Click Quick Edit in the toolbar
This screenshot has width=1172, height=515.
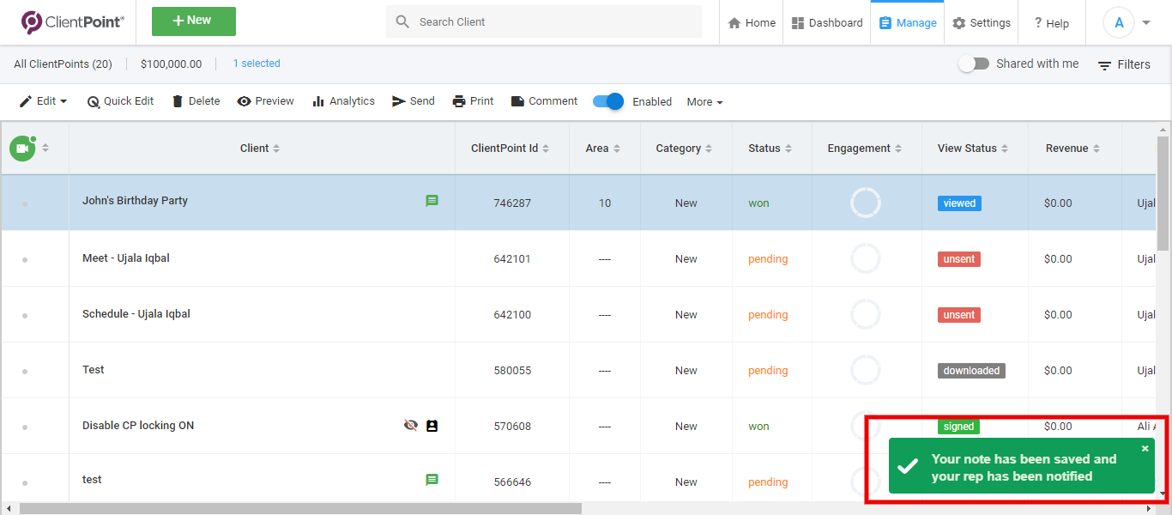120,101
